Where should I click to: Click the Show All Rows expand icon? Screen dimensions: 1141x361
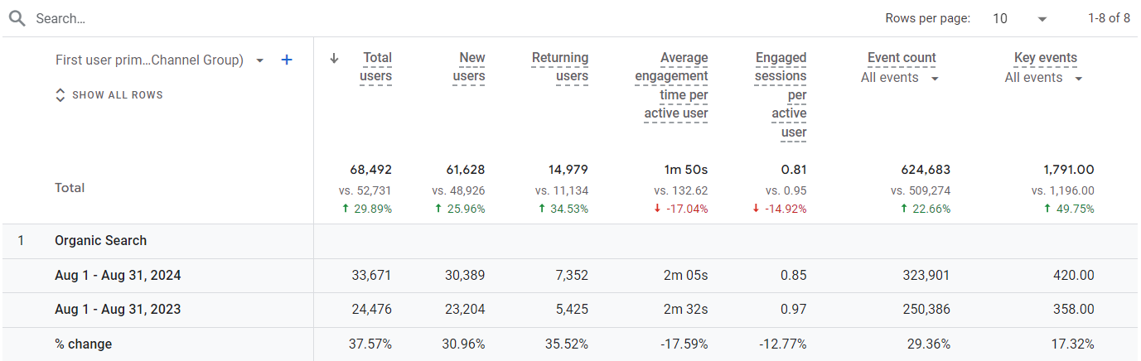point(60,95)
